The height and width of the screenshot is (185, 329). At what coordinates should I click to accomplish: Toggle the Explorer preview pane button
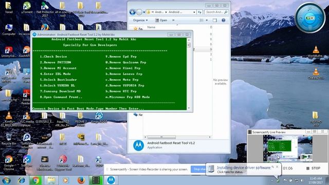tap(215, 20)
